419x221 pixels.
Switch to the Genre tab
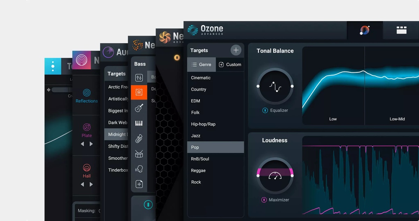point(201,65)
